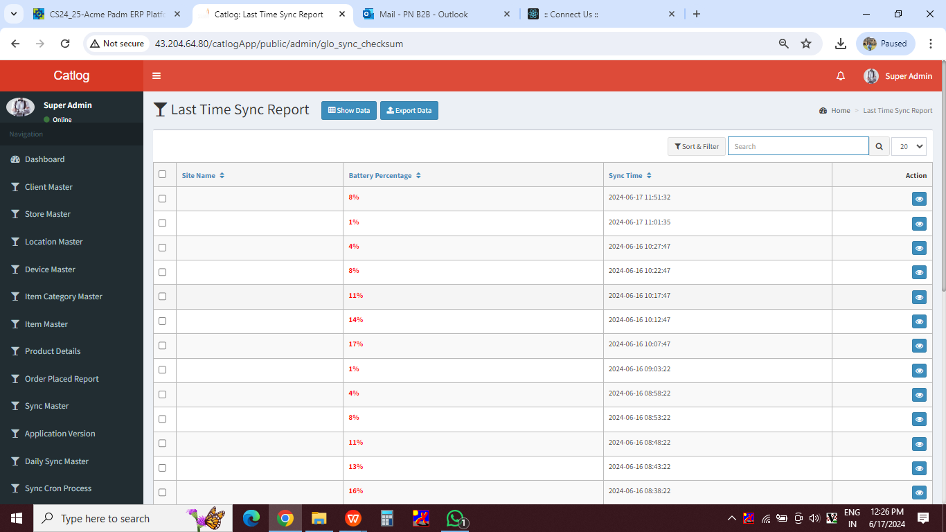
Task: Check the row with 11% at 10:17:47
Action: [x=163, y=296]
